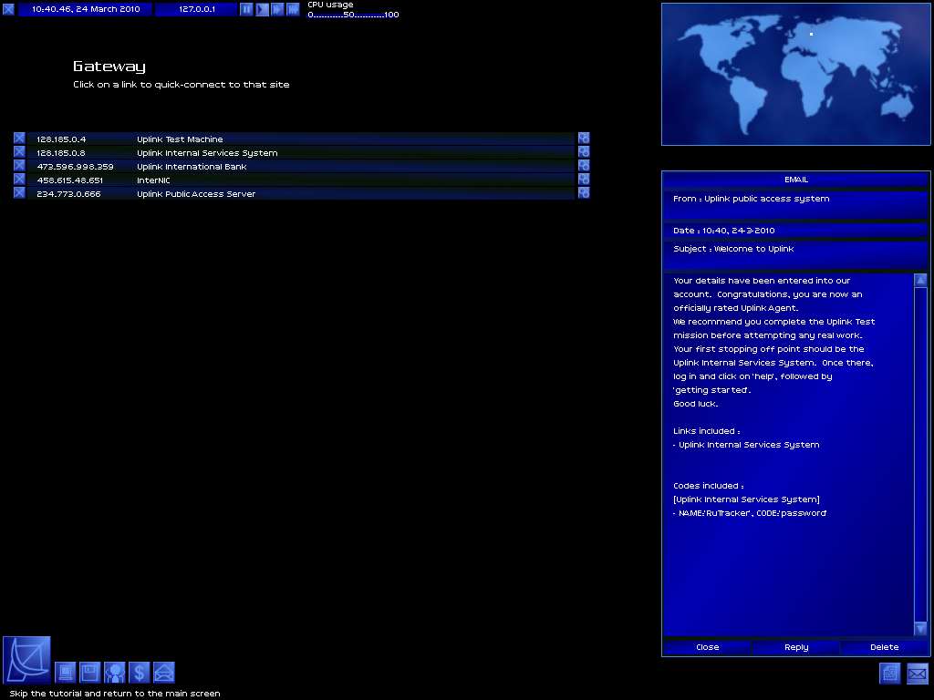Open the world map in the top right
Screen dimensions: 934x700
coord(795,74)
